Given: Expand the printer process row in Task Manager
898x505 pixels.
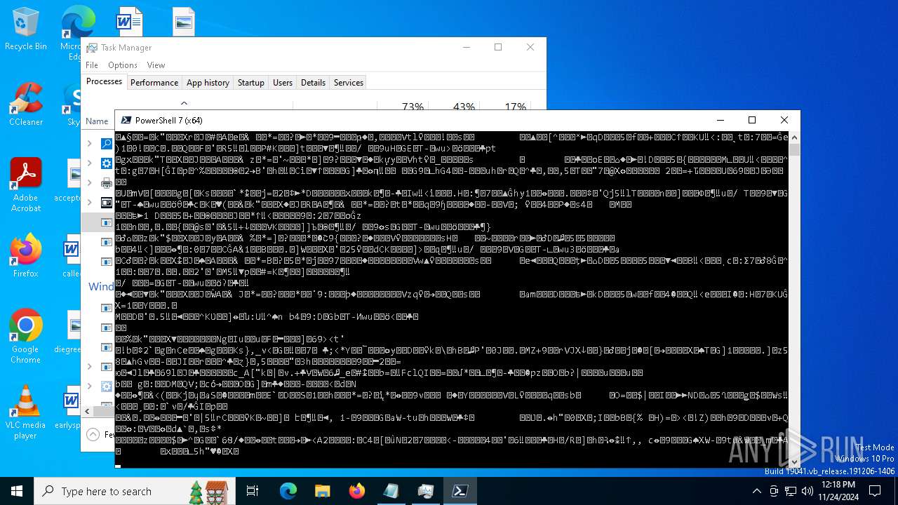Looking at the screenshot, I should click(89, 183).
